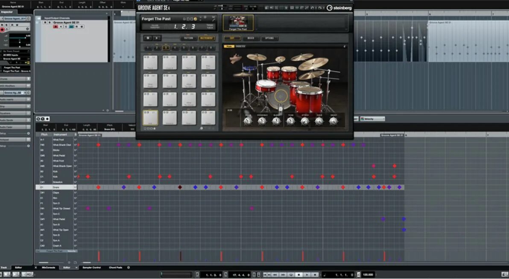The height and width of the screenshot is (279, 509).
Task: Open lower zone setup gear icon
Action: (x=129, y=267)
